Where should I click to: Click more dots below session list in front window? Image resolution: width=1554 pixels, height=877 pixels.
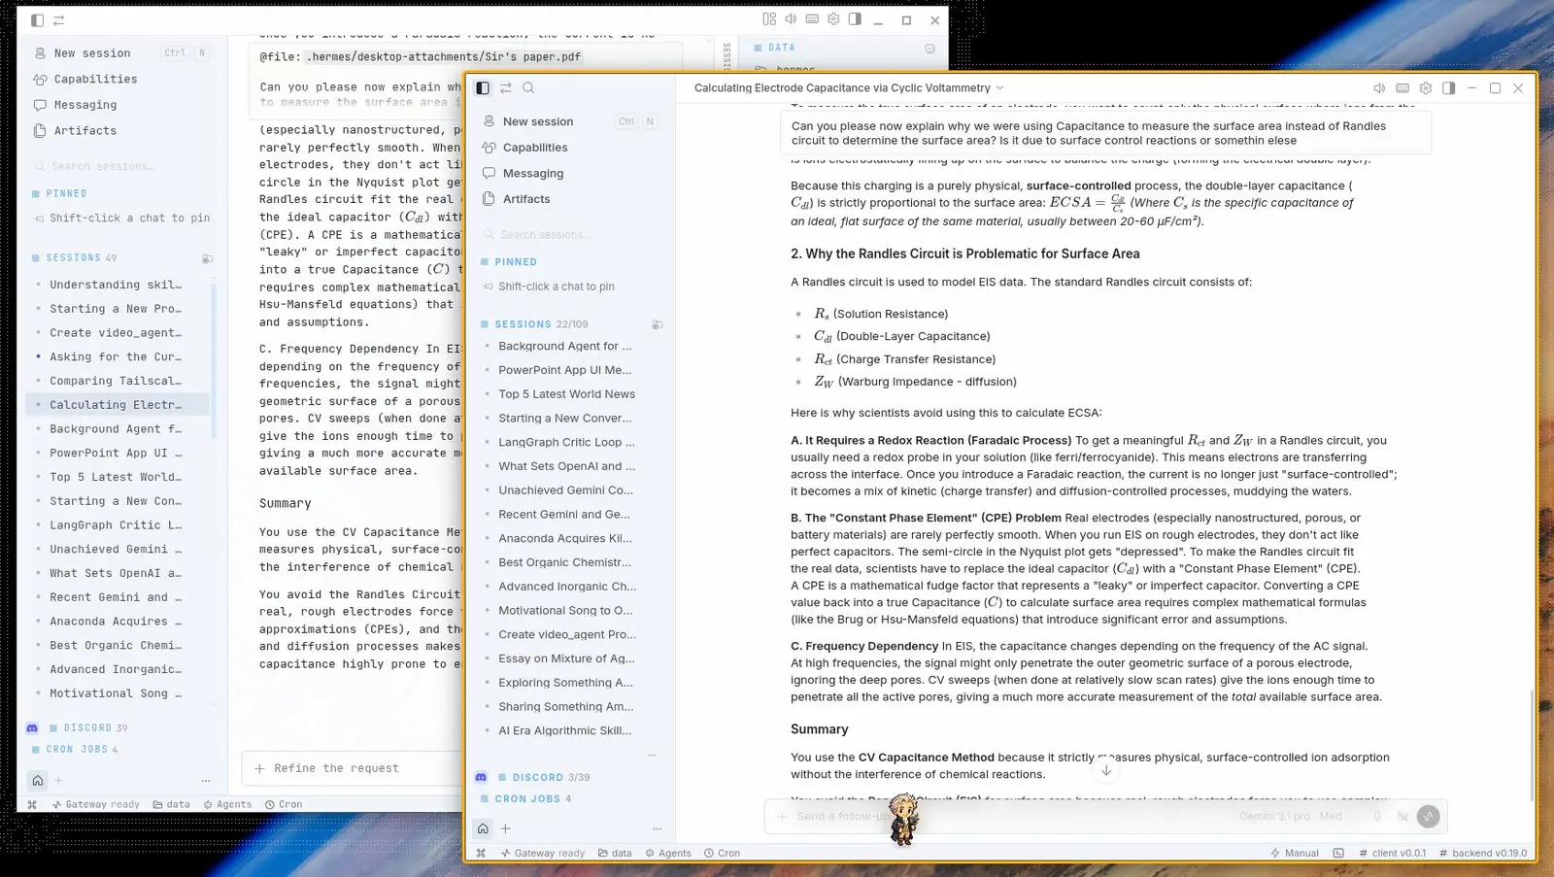click(x=652, y=755)
